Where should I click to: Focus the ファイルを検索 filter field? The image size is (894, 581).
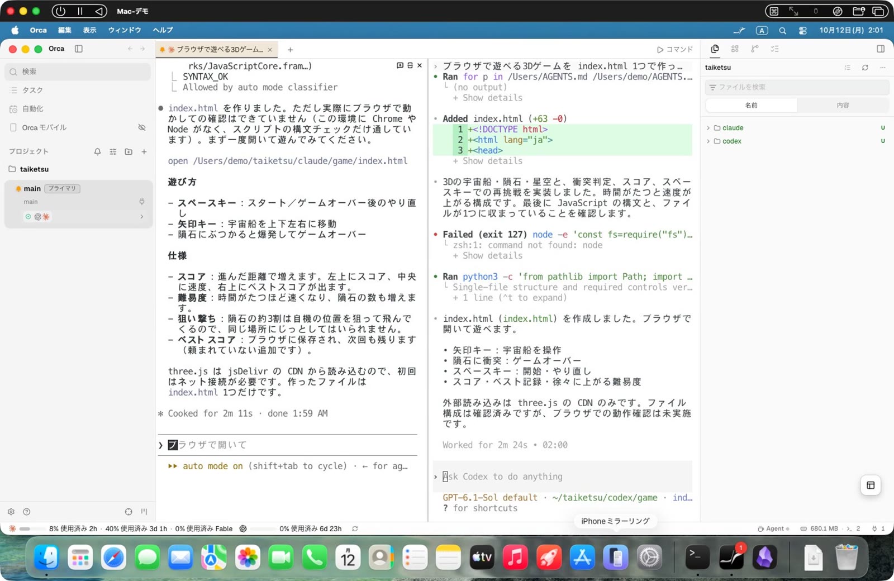pos(797,87)
